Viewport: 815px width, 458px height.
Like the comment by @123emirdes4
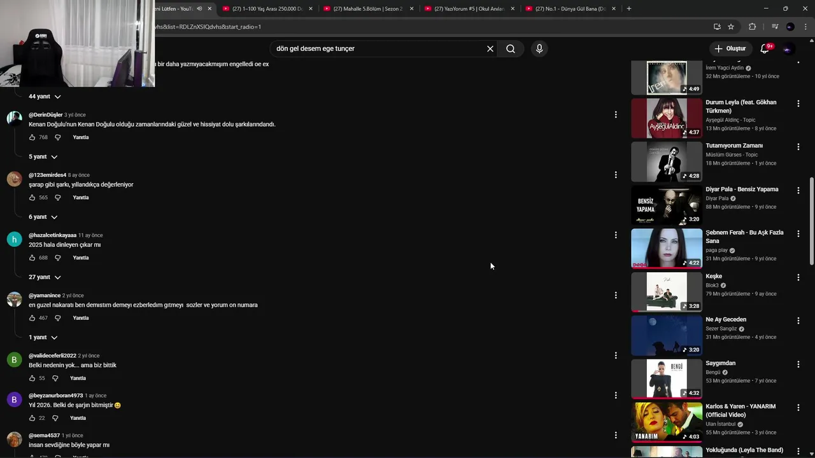pyautogui.click(x=32, y=198)
